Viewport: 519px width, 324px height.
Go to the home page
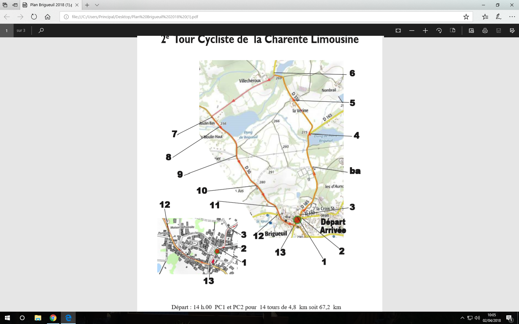(48, 17)
